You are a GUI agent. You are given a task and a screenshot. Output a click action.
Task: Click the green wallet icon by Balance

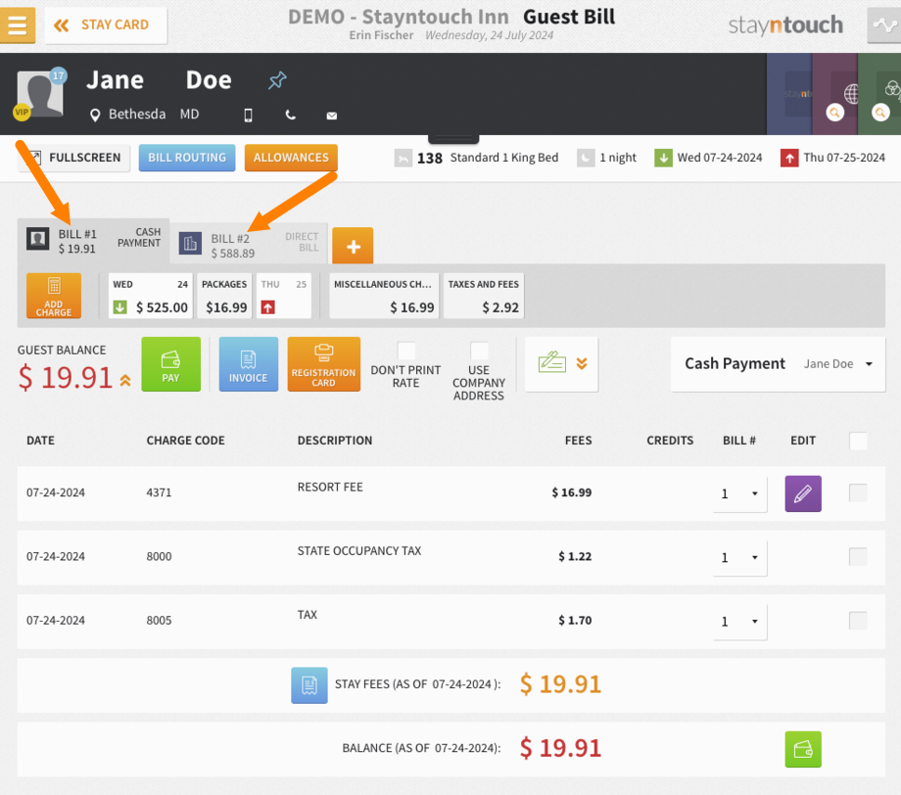click(x=803, y=749)
